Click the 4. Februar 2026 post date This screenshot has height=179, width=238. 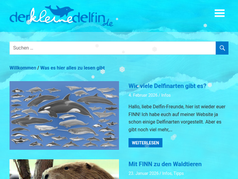point(143,95)
